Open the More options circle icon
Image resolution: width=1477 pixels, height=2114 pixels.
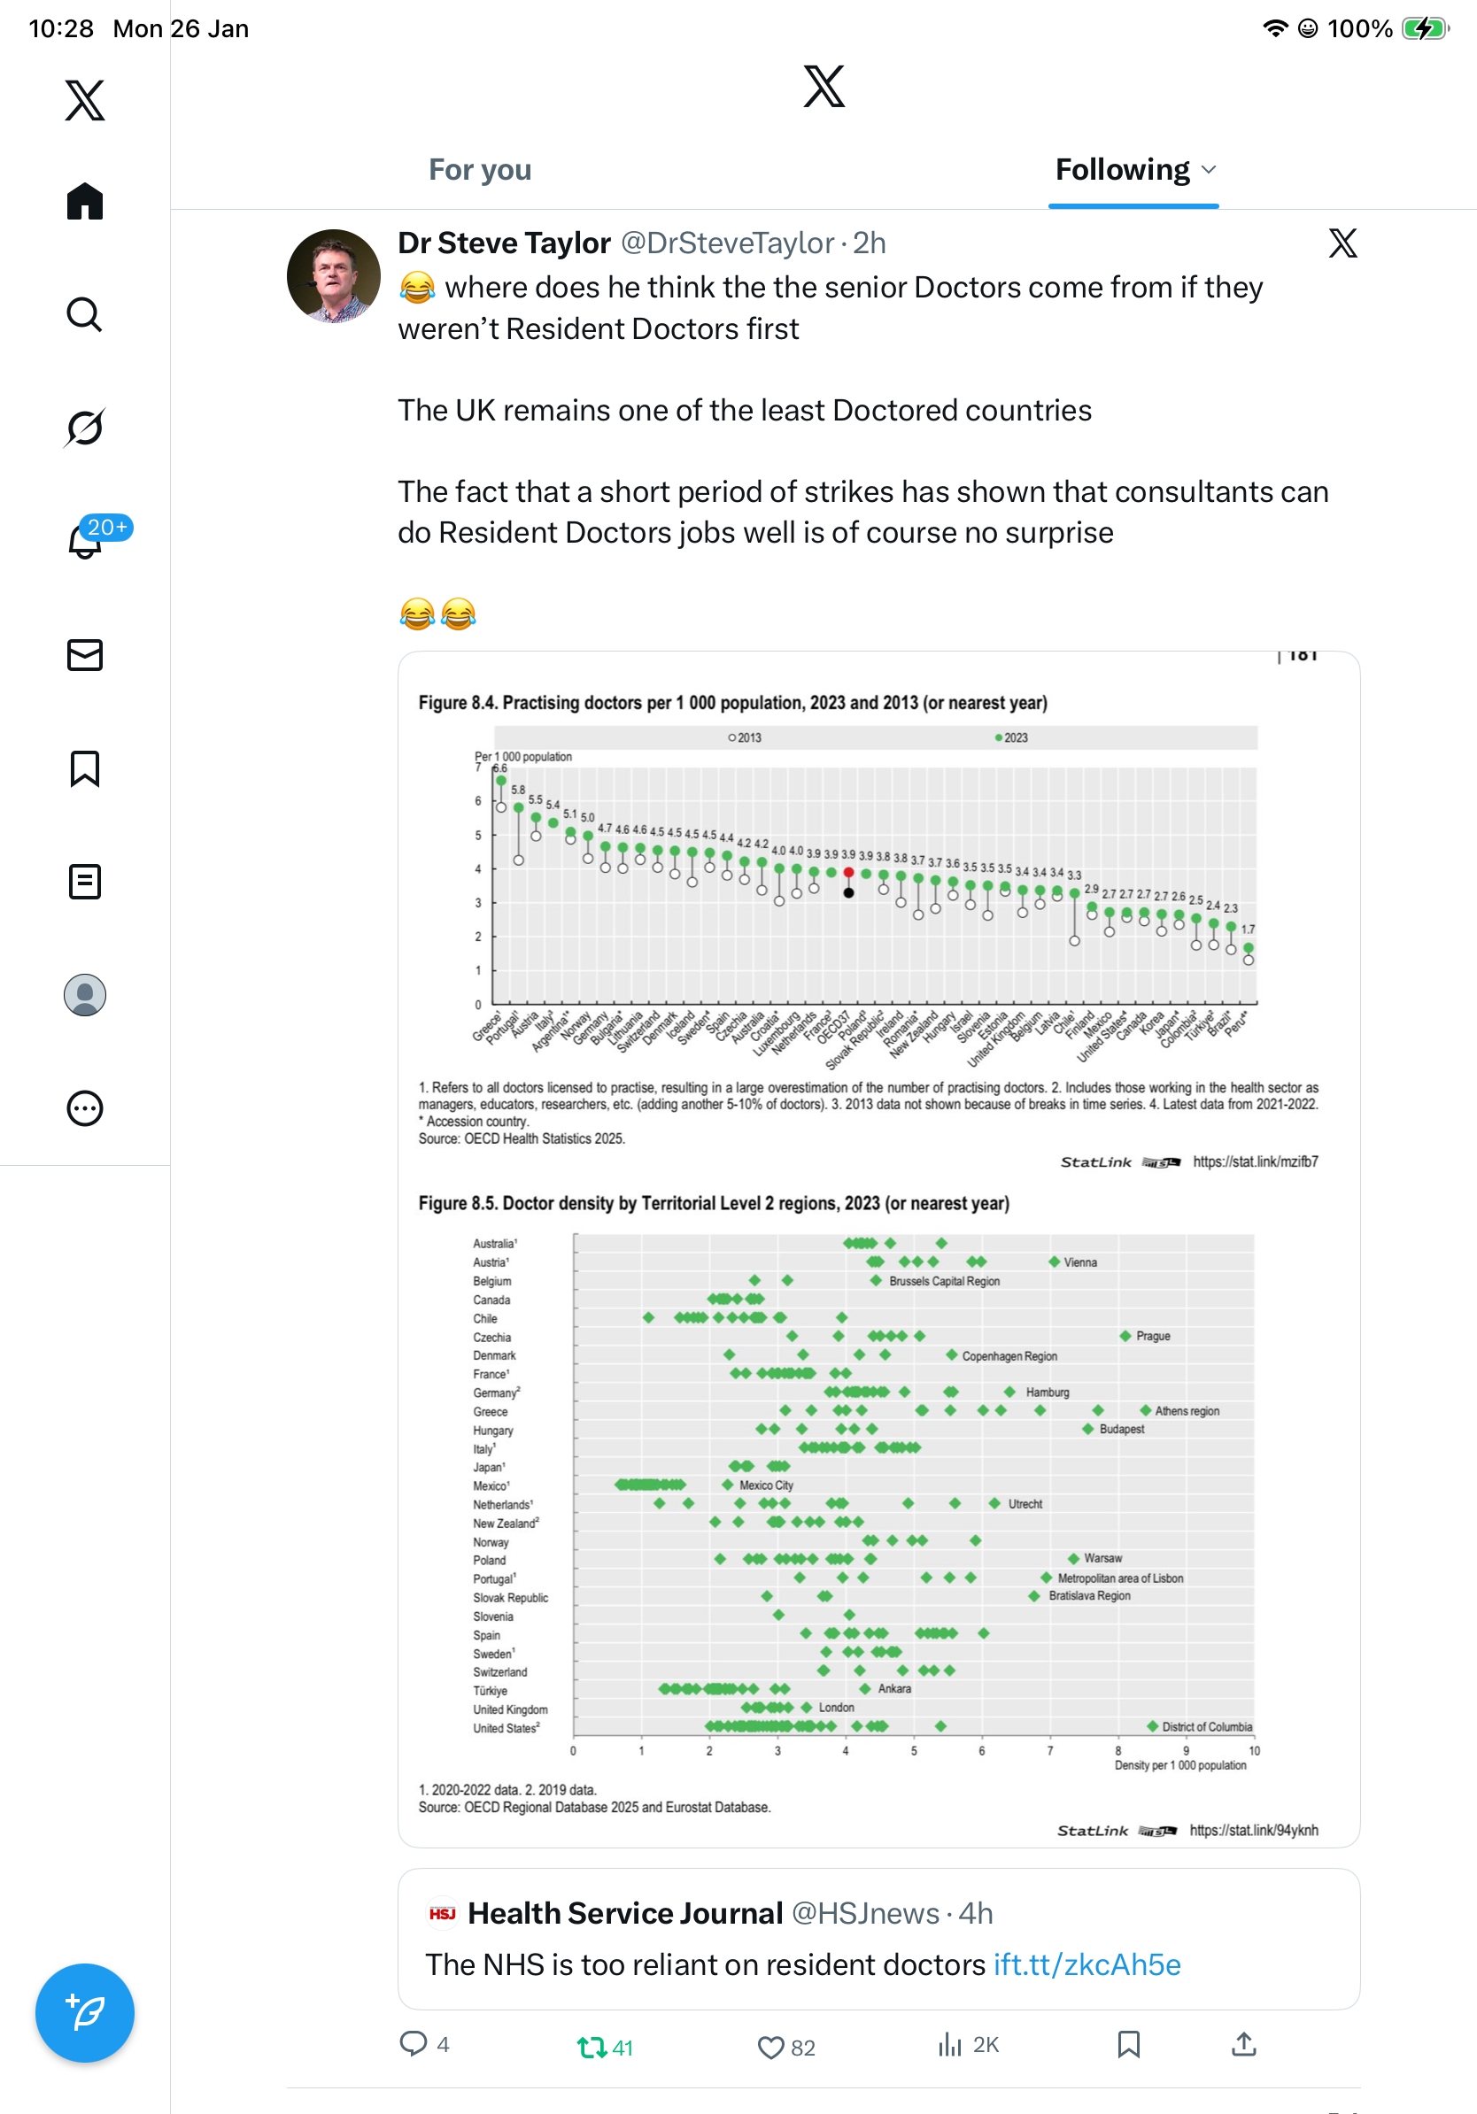point(85,1107)
